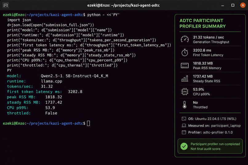Click the '31.32 tokens / sec' value
248x165 pixels.
208,37
